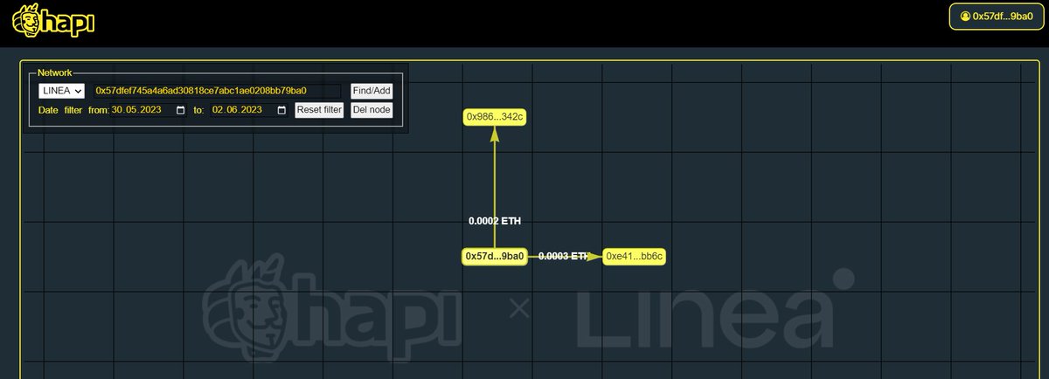Click the Find/Add button
The width and height of the screenshot is (1049, 379).
pos(372,91)
